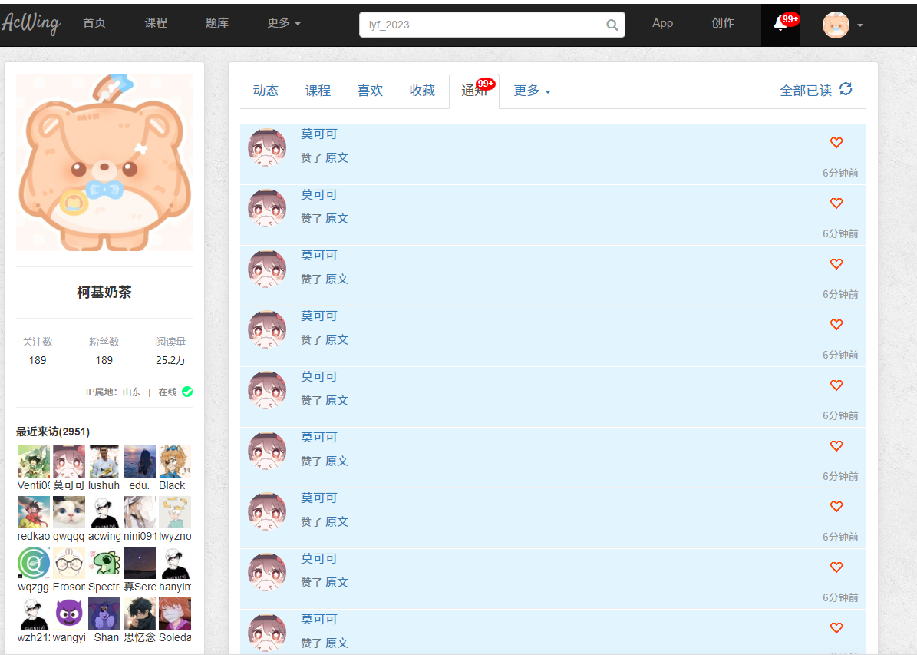Click 全部已读 to mark all read

806,91
